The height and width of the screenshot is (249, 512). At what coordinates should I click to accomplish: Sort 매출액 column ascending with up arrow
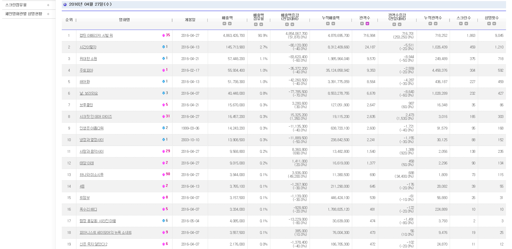click(224, 24)
